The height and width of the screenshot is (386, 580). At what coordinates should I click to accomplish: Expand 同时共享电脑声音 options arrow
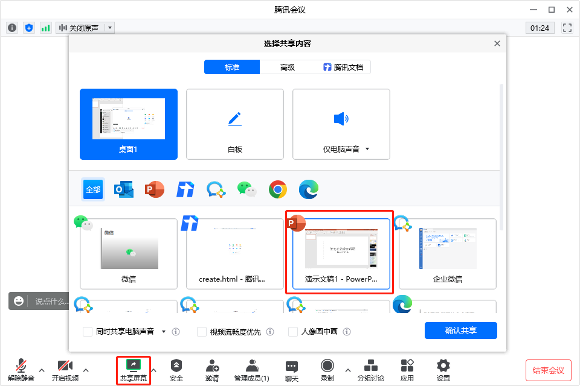[x=164, y=332]
